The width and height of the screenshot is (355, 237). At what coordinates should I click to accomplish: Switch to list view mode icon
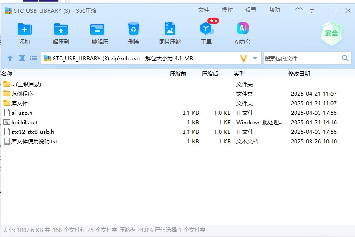coord(34,58)
